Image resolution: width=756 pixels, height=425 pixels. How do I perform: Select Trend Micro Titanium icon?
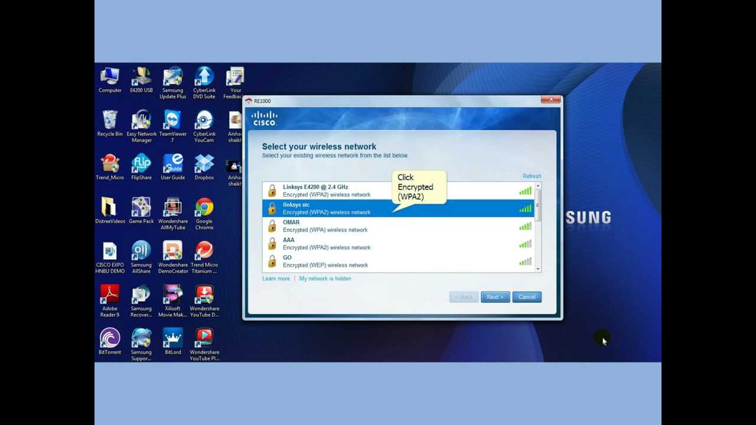point(204,258)
